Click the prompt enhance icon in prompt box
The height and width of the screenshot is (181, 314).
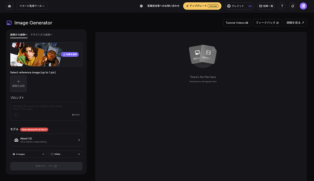tap(16, 115)
